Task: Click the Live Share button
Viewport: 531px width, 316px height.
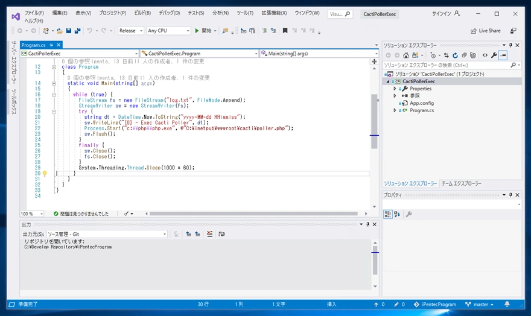Action: click(486, 31)
